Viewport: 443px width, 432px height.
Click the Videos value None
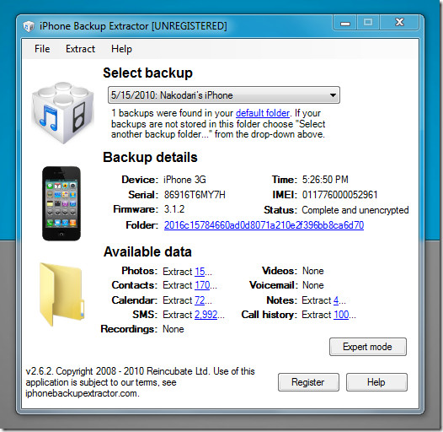tap(313, 271)
